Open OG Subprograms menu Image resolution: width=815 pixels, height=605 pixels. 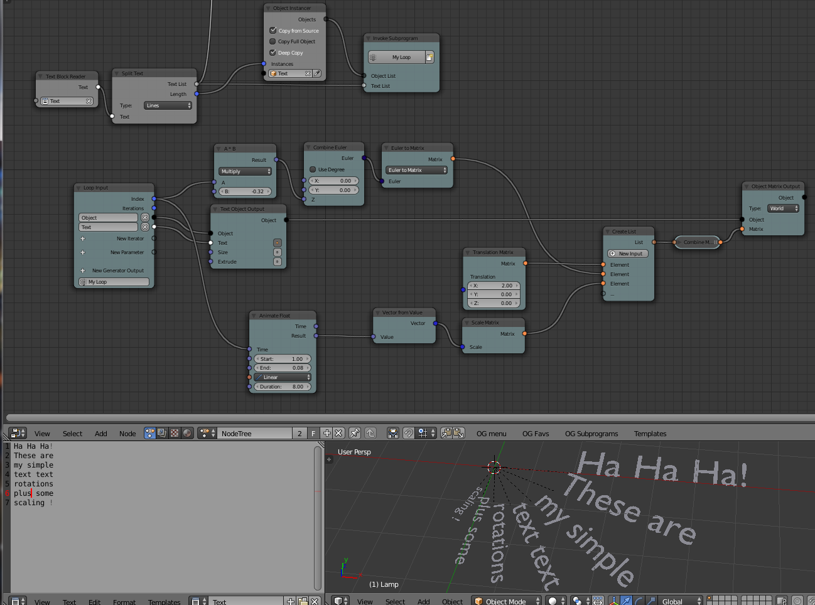[591, 434]
